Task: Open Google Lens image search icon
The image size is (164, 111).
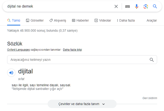Action: coord(146,6)
